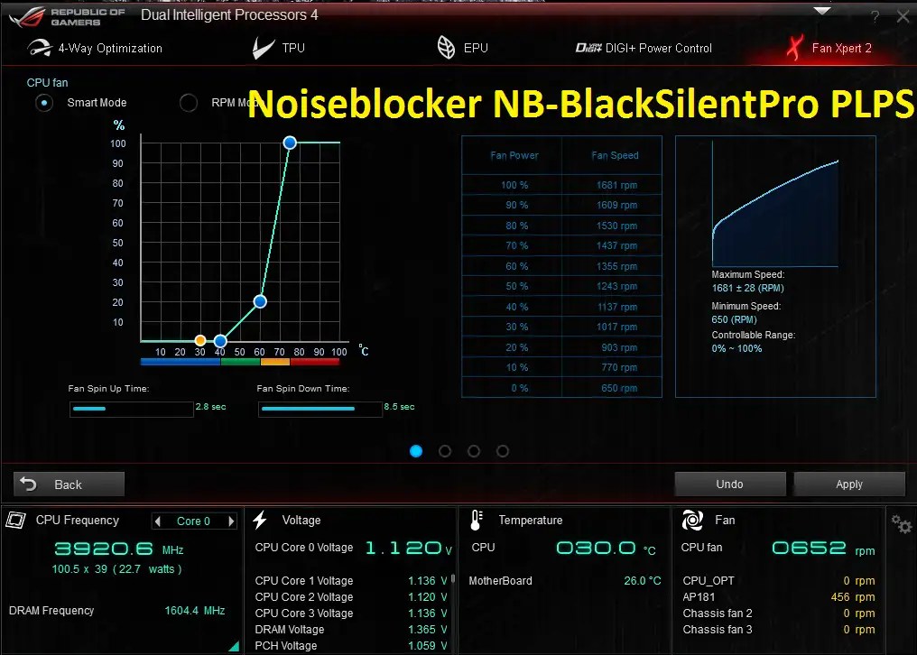Click the 4-Way Optimization gauge icon
This screenshot has height=655, width=917.
(x=40, y=48)
